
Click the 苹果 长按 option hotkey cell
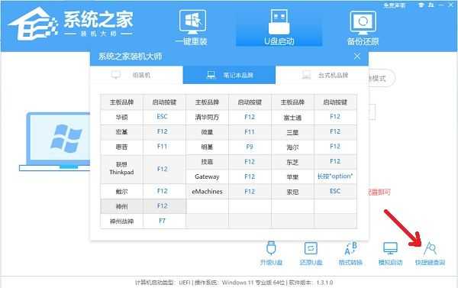(335, 176)
